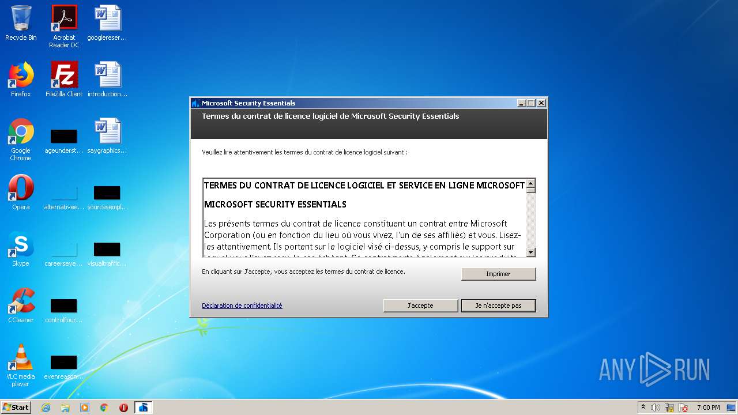Launch Internet Explorer from the taskbar
Image resolution: width=738 pixels, height=415 pixels.
(46, 408)
